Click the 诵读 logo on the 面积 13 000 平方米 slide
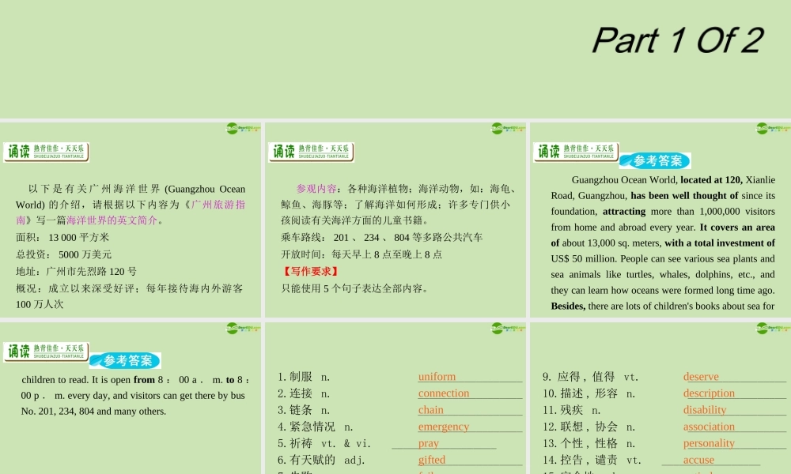791x474 pixels. point(46,152)
